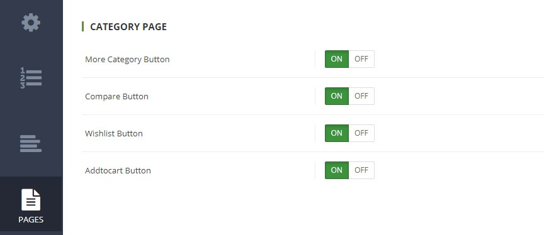The width and height of the screenshot is (544, 235).
Task: Turn ON the More Category Button
Action: coord(336,59)
